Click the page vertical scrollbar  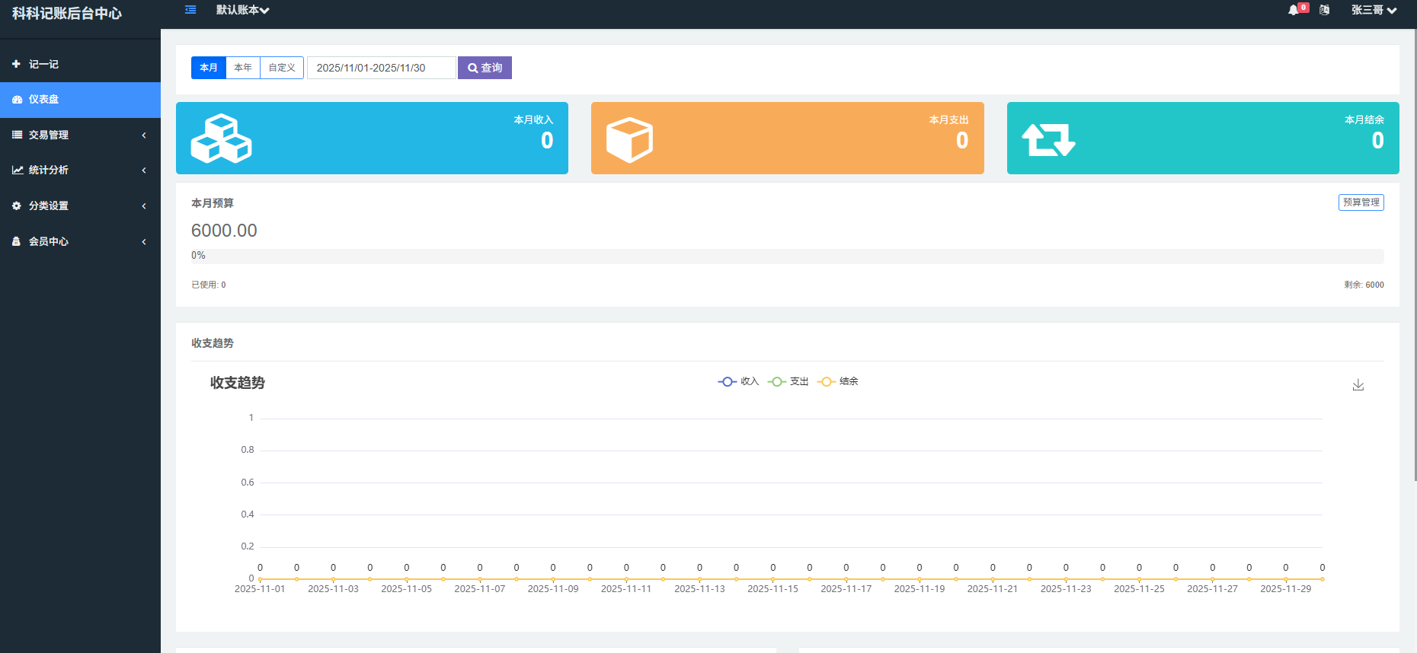(1415, 255)
